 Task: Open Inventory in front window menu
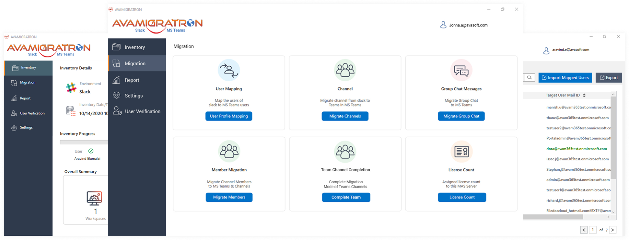[137, 47]
